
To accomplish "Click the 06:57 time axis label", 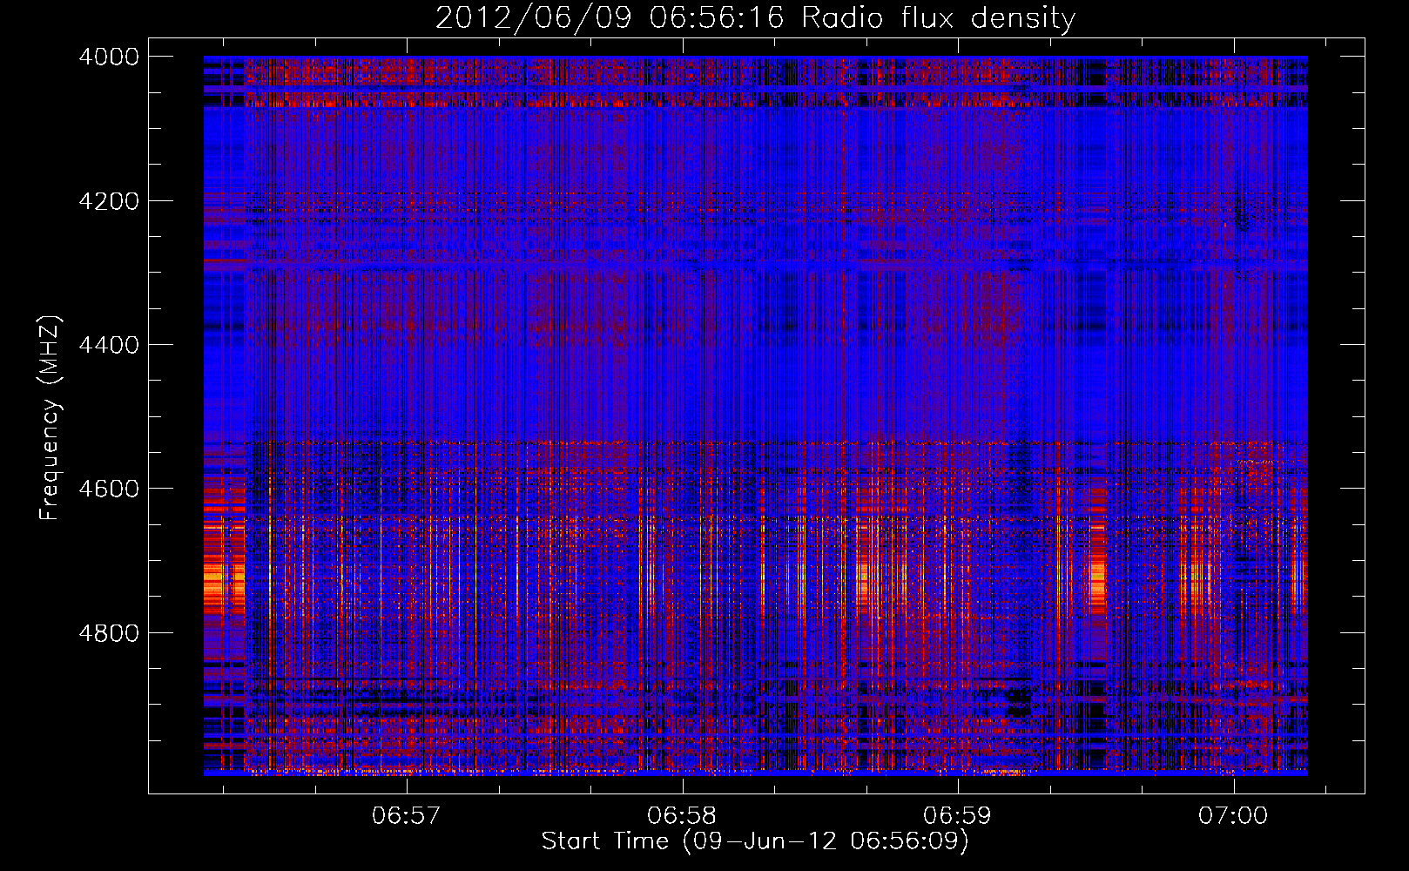I will point(407,816).
